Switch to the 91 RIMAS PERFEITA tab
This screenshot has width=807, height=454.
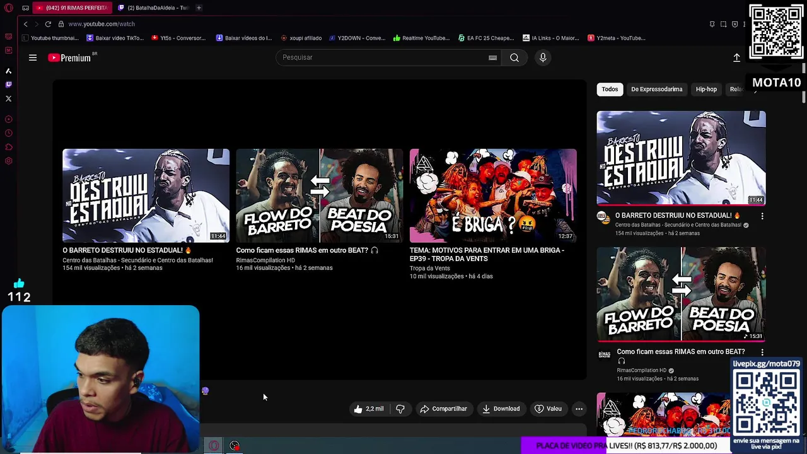(x=71, y=8)
